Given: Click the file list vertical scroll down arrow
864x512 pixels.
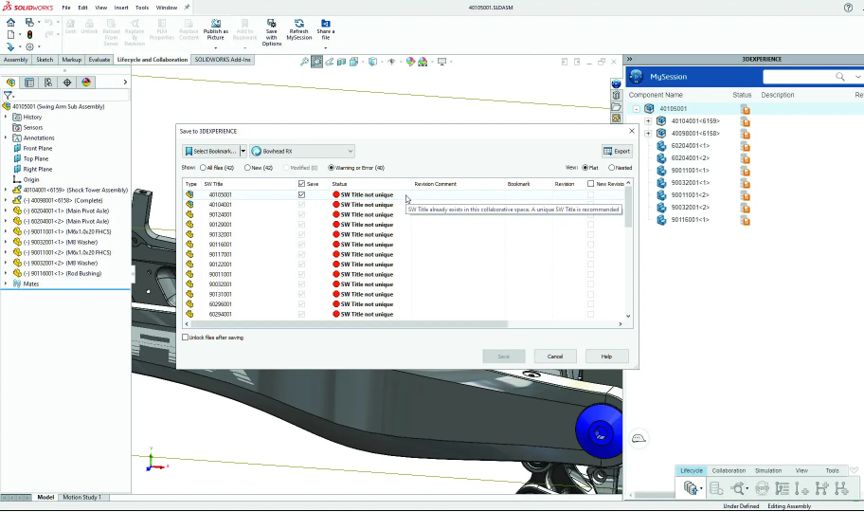Looking at the screenshot, I should coord(628,316).
